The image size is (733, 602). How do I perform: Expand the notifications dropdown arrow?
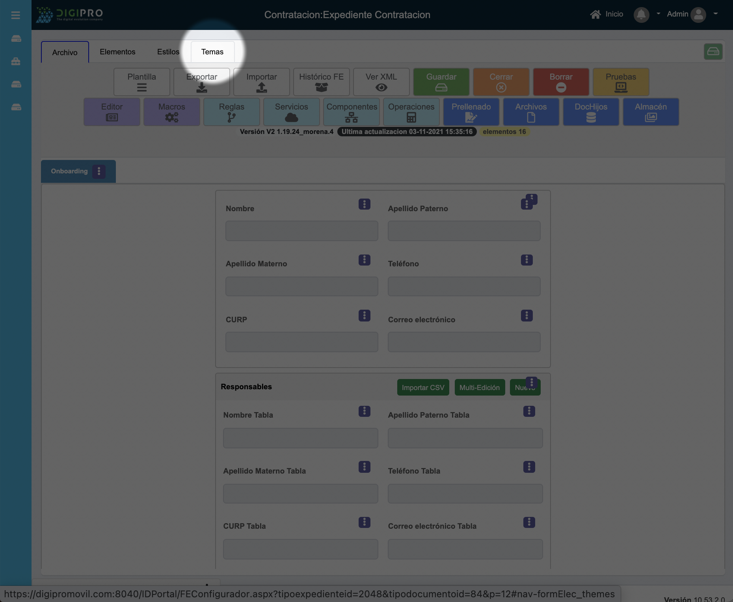[x=658, y=14]
